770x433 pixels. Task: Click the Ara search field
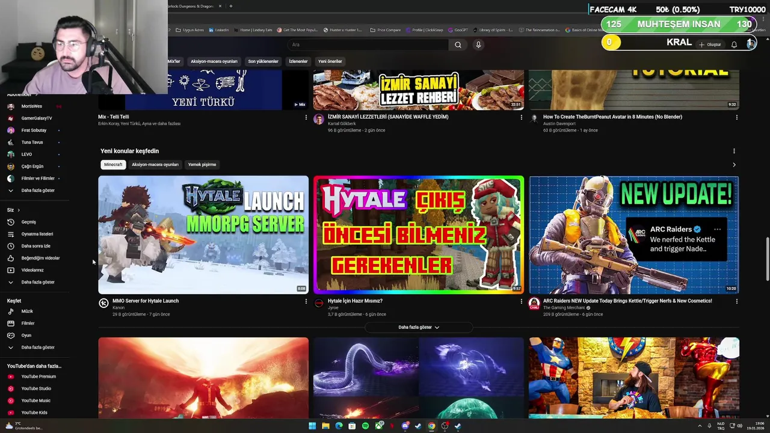pyautogui.click(x=368, y=45)
